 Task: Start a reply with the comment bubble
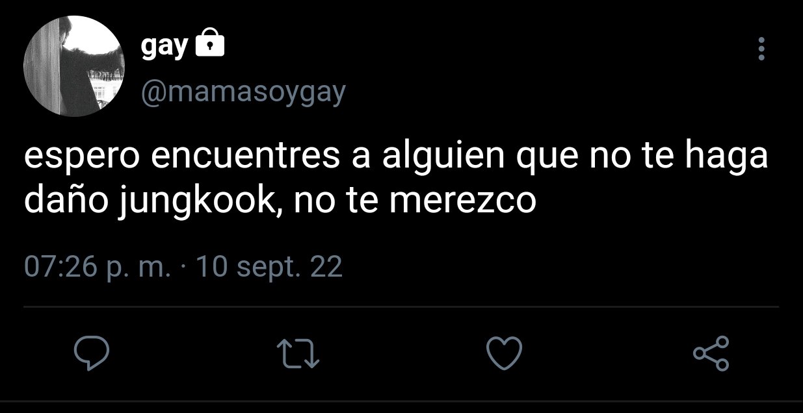coord(90,353)
